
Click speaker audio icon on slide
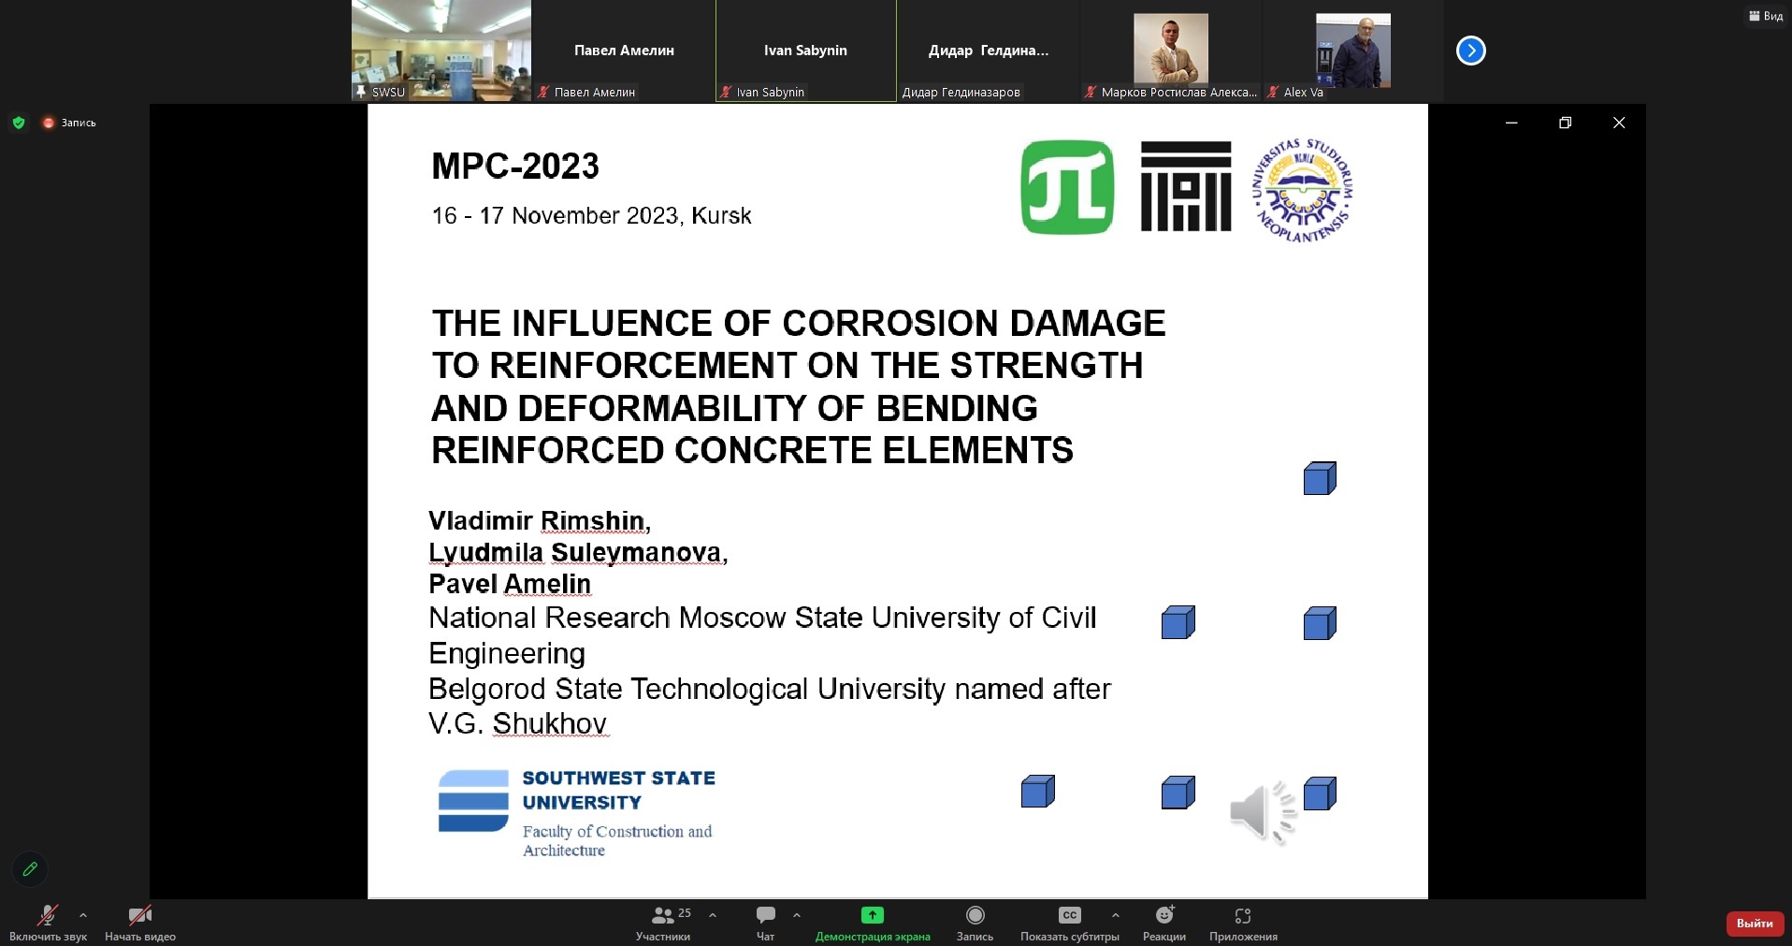(x=1263, y=811)
